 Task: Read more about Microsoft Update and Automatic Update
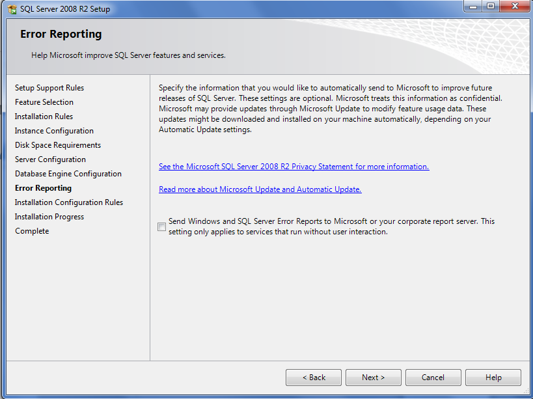[260, 189]
